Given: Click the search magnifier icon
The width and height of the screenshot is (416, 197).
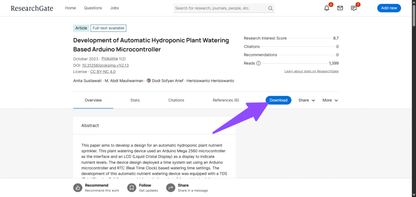Looking at the screenshot, I should tap(271, 8).
